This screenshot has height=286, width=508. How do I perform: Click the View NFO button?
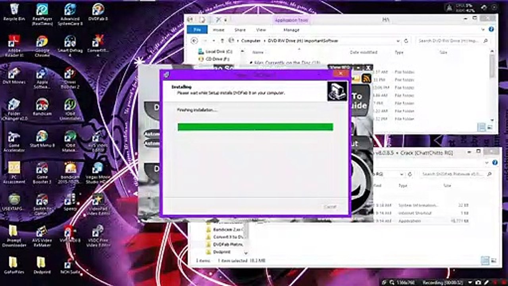point(340,67)
